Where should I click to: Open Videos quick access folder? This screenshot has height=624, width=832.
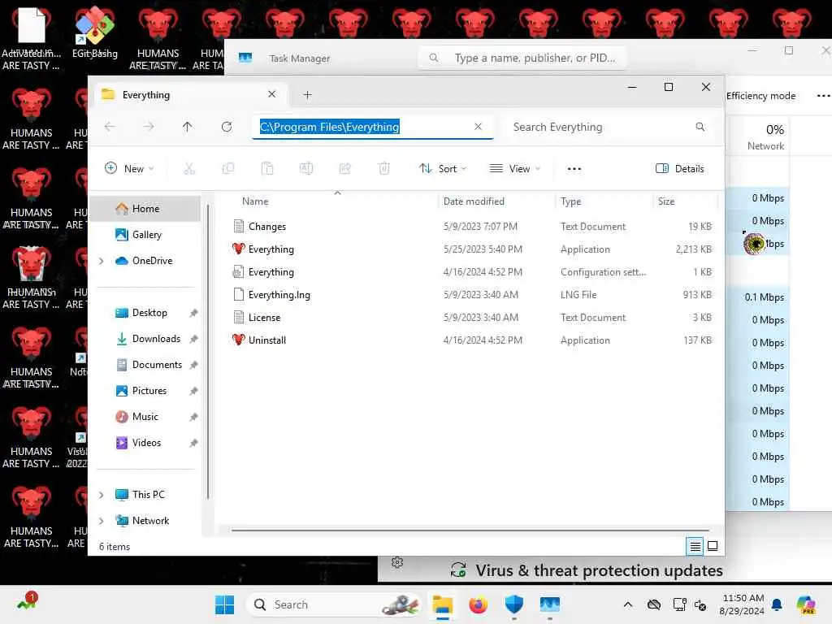pos(145,443)
